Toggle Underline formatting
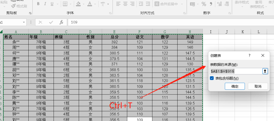This screenshot has height=121, width=274. click(x=52, y=4)
